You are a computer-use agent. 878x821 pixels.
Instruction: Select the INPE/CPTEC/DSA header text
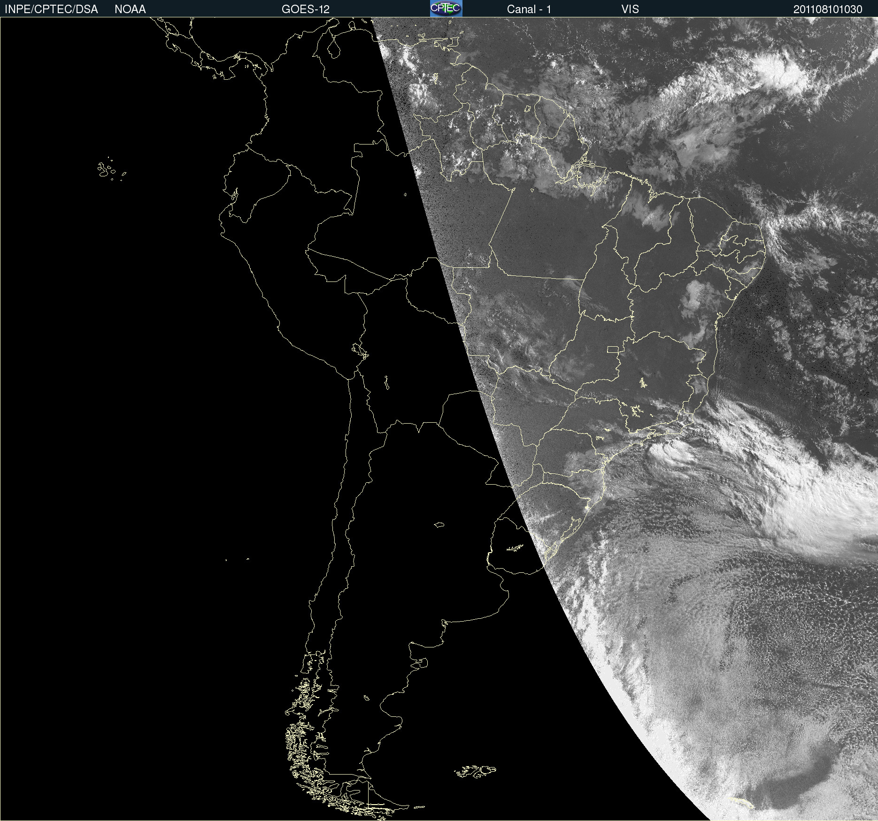click(x=51, y=9)
